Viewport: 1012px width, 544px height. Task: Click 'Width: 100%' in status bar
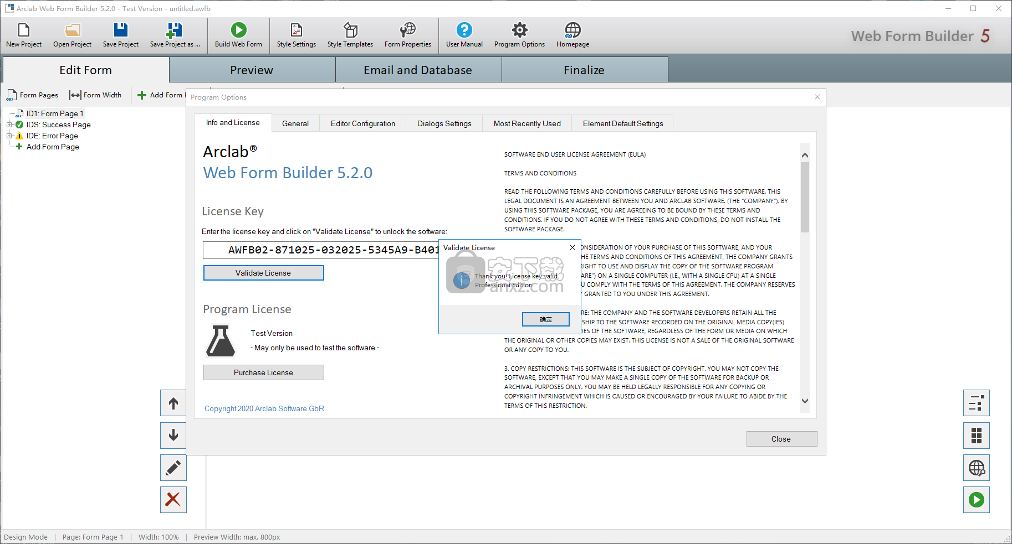(159, 537)
